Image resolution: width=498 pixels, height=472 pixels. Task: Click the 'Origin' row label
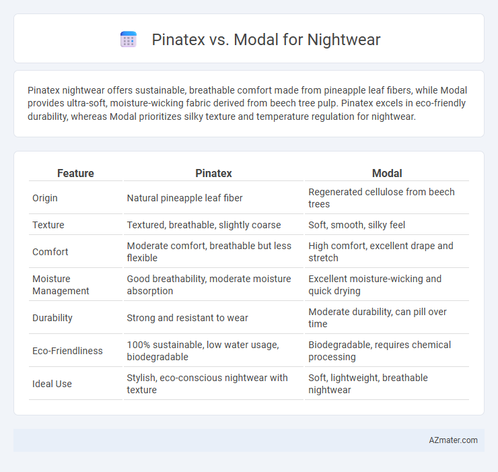point(75,198)
